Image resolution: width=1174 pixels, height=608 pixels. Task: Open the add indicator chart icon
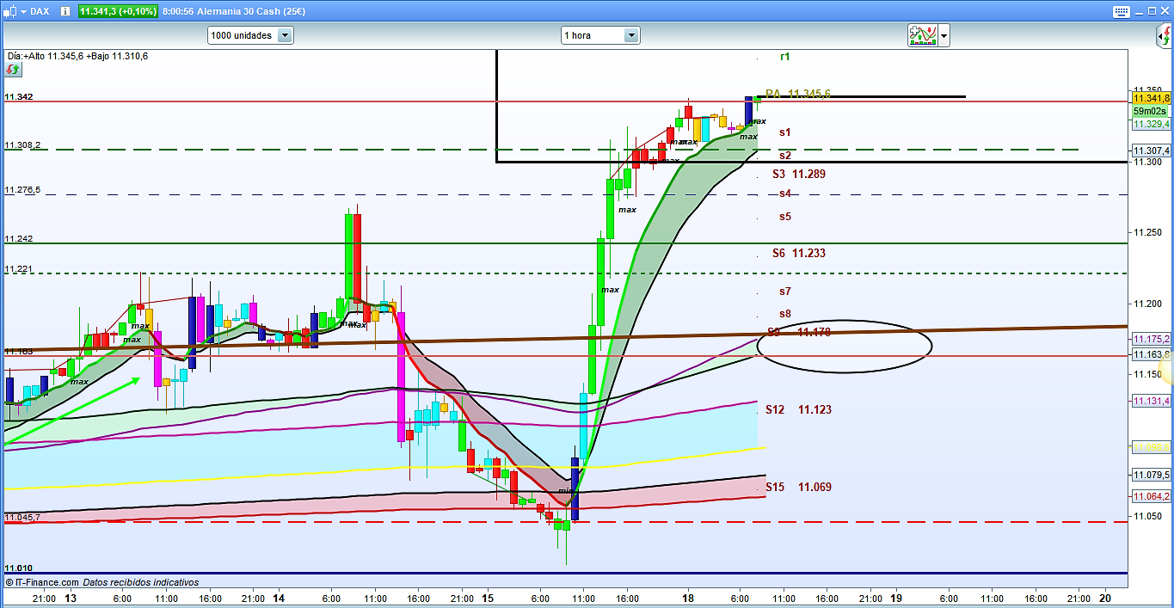point(922,35)
